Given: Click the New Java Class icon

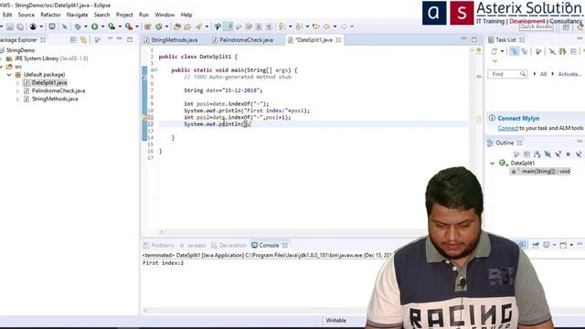Looking at the screenshot, I should [159, 27].
